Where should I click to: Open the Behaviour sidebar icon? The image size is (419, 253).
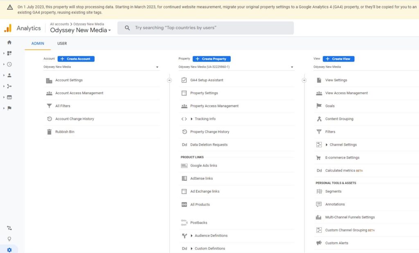click(x=9, y=97)
